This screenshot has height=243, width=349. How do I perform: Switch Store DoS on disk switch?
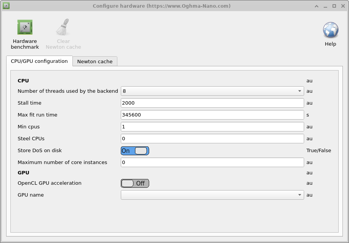[135, 151]
